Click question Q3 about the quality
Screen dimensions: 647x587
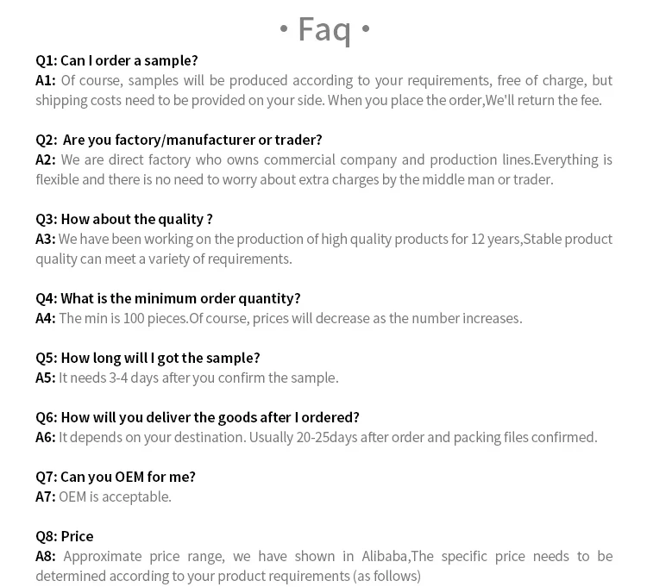pyautogui.click(x=123, y=219)
